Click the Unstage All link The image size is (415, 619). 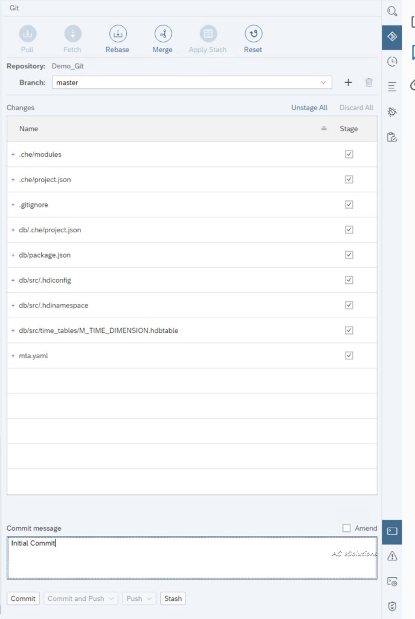[309, 108]
